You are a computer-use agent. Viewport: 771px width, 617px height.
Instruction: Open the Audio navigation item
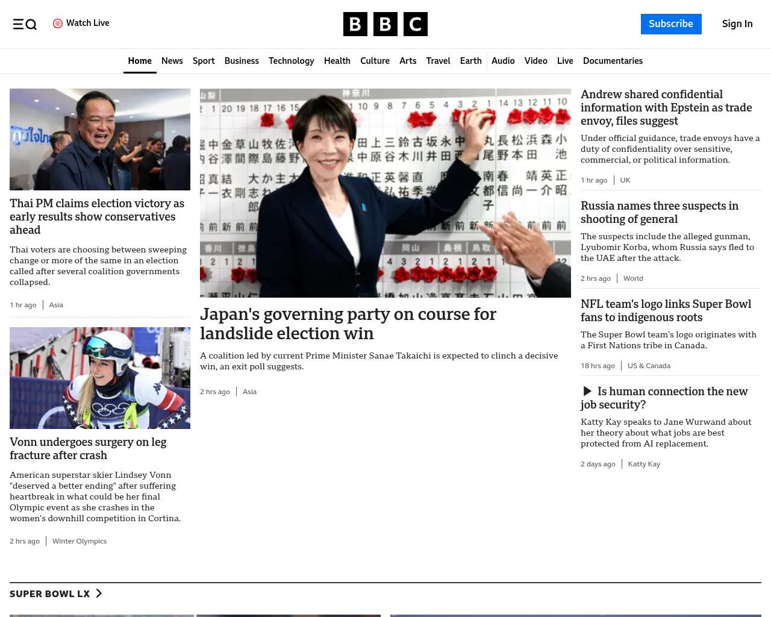click(x=503, y=61)
